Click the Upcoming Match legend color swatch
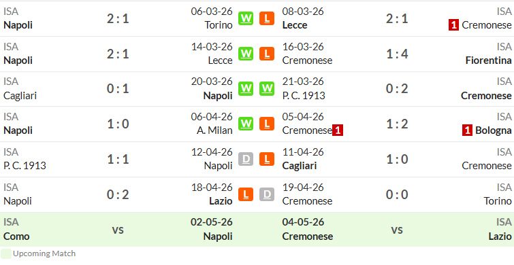Viewport: 514px width, 265px height. pos(6,254)
